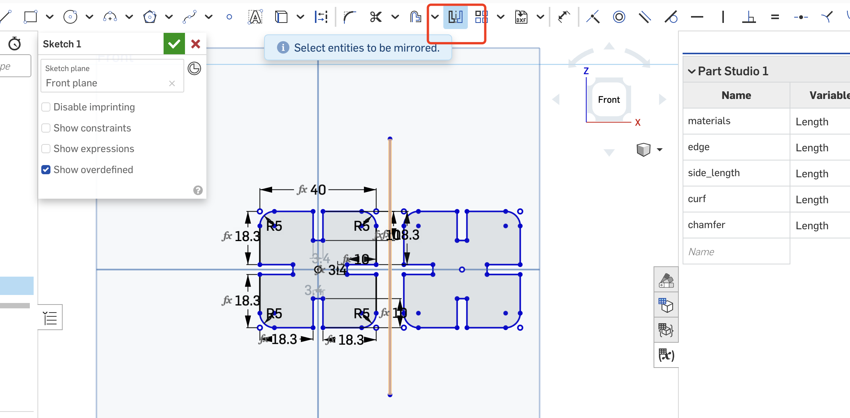This screenshot has height=418, width=850.
Task: Apply the Tangent constraint
Action: click(x=671, y=17)
